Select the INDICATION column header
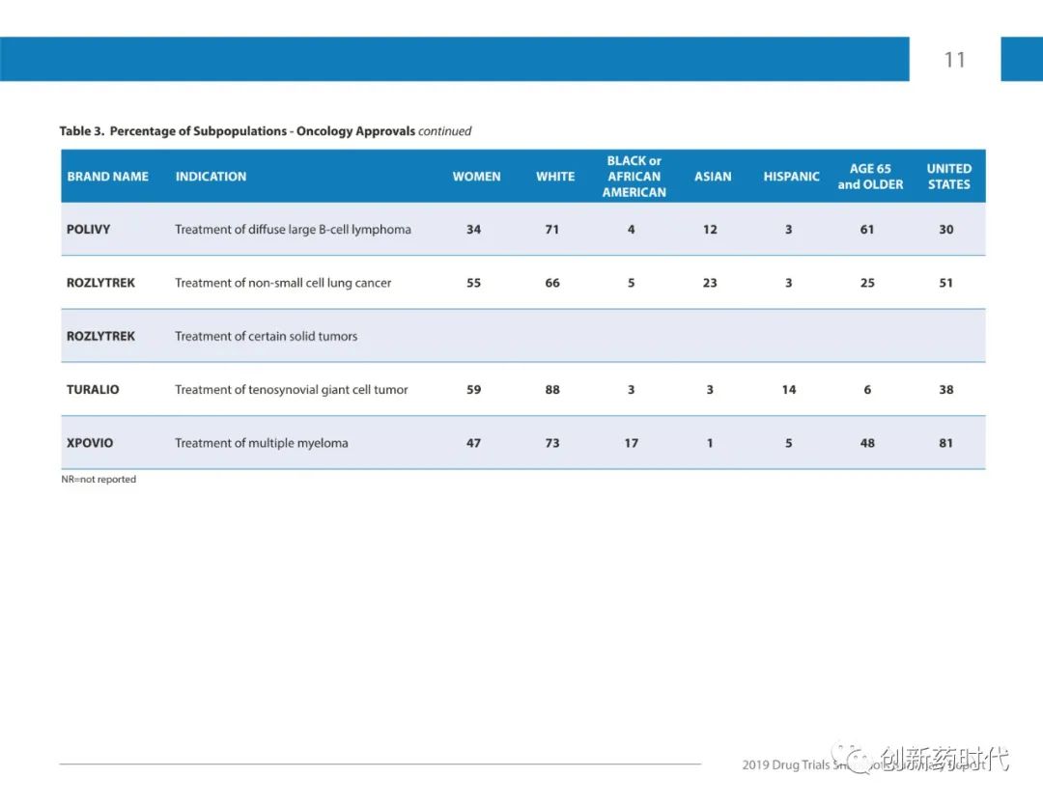The image size is (1043, 805). pos(211,177)
